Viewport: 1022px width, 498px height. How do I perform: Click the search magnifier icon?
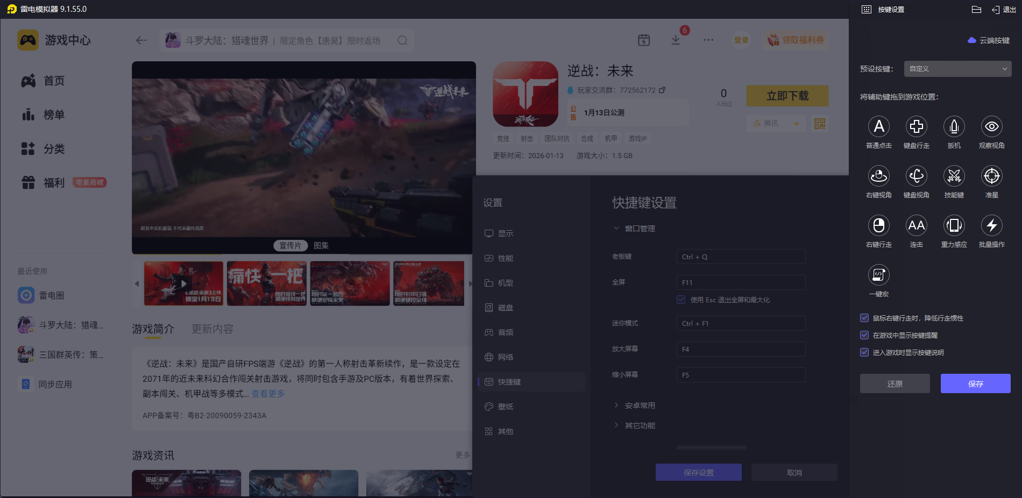[402, 40]
